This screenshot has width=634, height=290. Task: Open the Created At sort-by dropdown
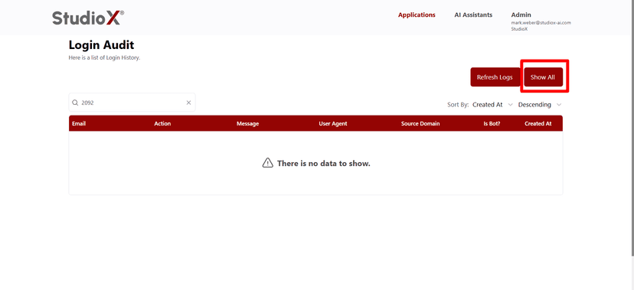492,105
